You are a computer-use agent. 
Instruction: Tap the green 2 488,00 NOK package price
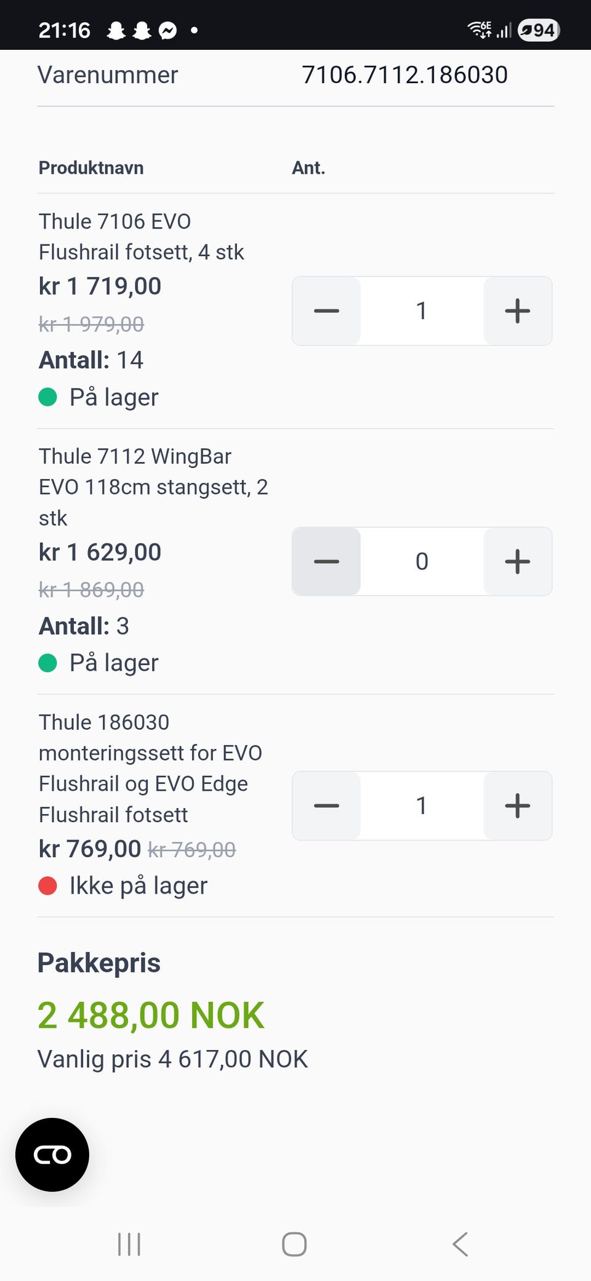151,1015
